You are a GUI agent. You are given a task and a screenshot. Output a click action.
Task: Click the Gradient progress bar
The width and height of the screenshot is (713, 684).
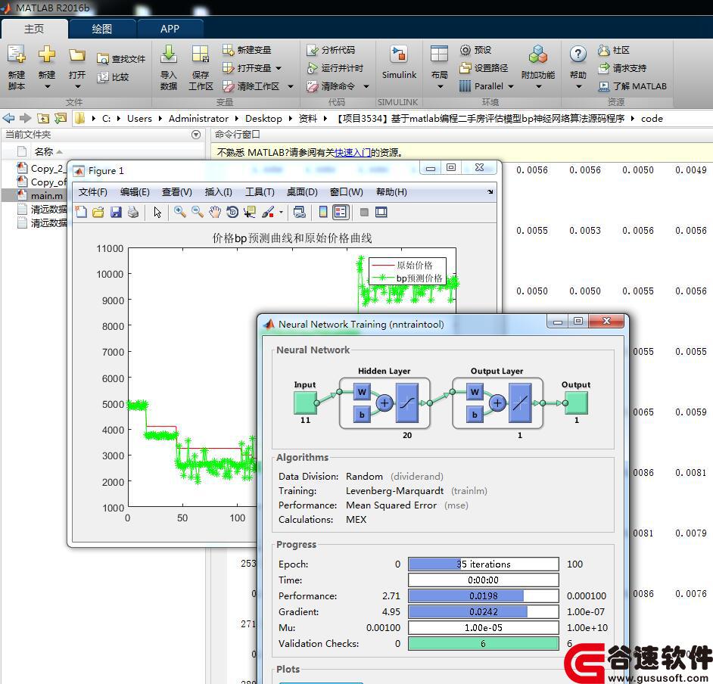point(484,611)
